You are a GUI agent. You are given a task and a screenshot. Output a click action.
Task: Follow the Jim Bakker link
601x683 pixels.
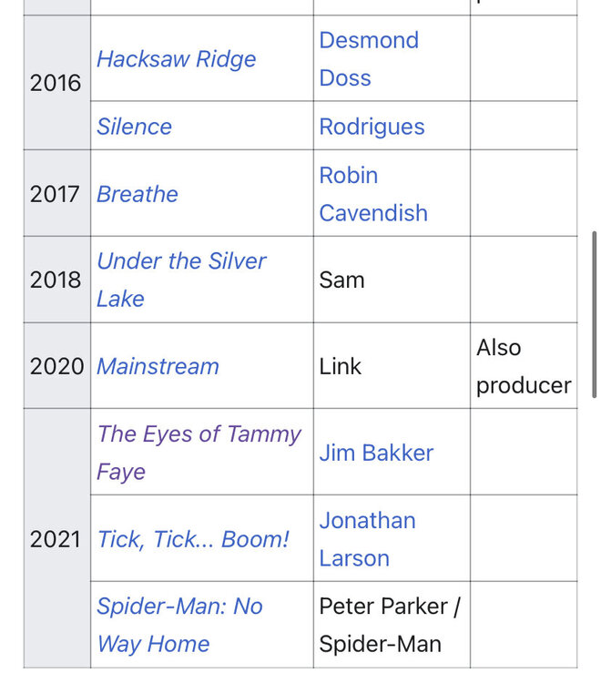point(376,453)
